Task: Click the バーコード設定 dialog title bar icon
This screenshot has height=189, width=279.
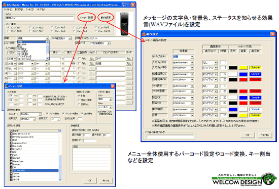Action: 6,86
